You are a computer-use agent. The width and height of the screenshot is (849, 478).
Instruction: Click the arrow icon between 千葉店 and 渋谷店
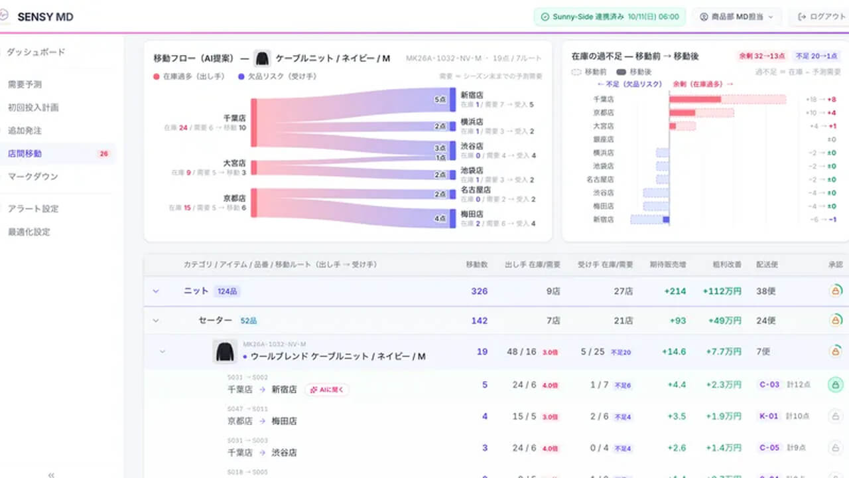tap(263, 453)
